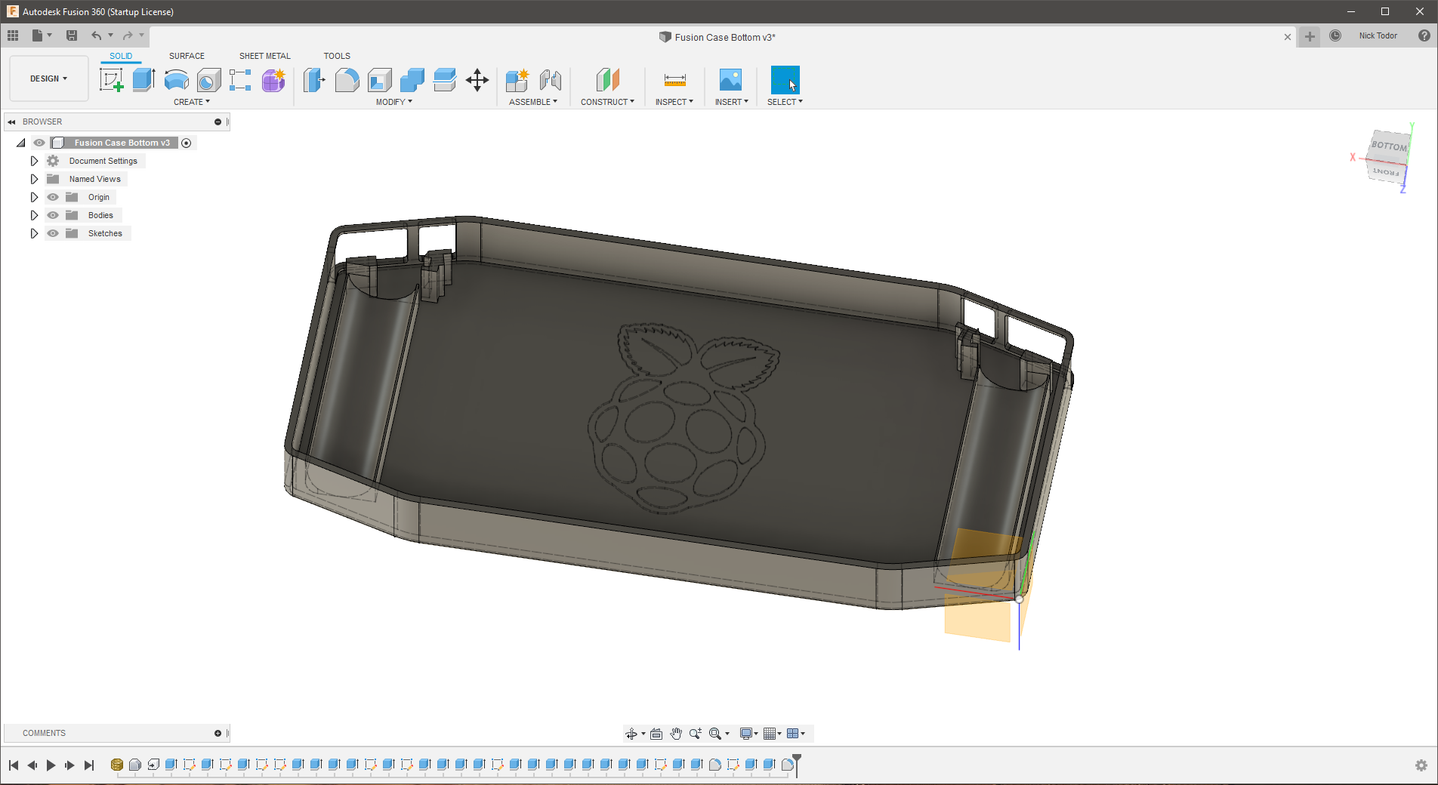1438x785 pixels.
Task: Click the Measure tool icon
Action: tap(674, 80)
